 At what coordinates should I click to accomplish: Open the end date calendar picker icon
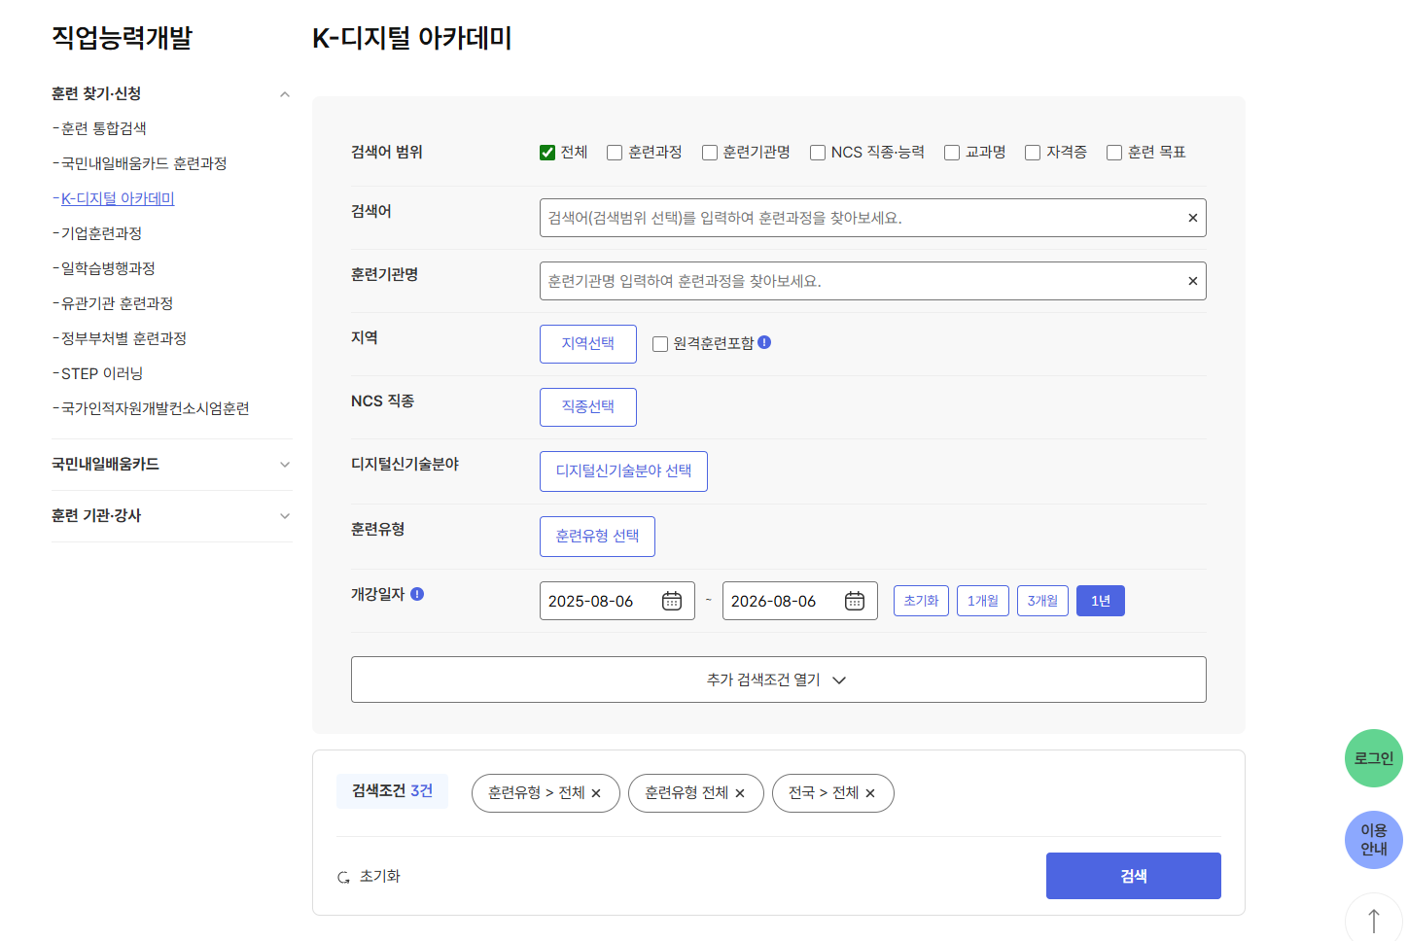pyautogui.click(x=855, y=601)
